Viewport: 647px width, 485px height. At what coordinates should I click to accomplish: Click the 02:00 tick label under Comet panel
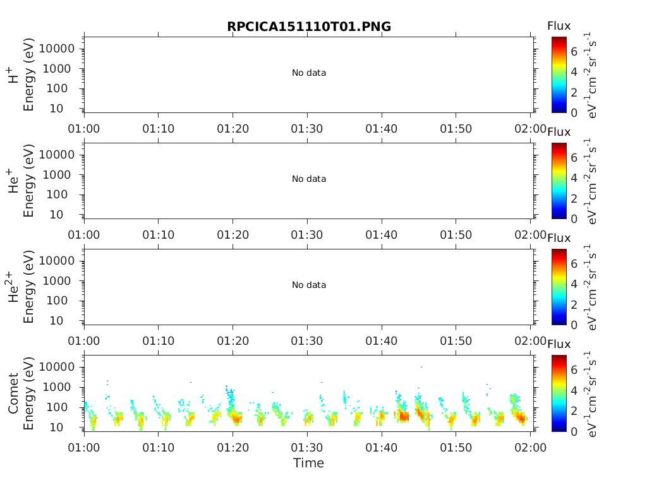[530, 448]
